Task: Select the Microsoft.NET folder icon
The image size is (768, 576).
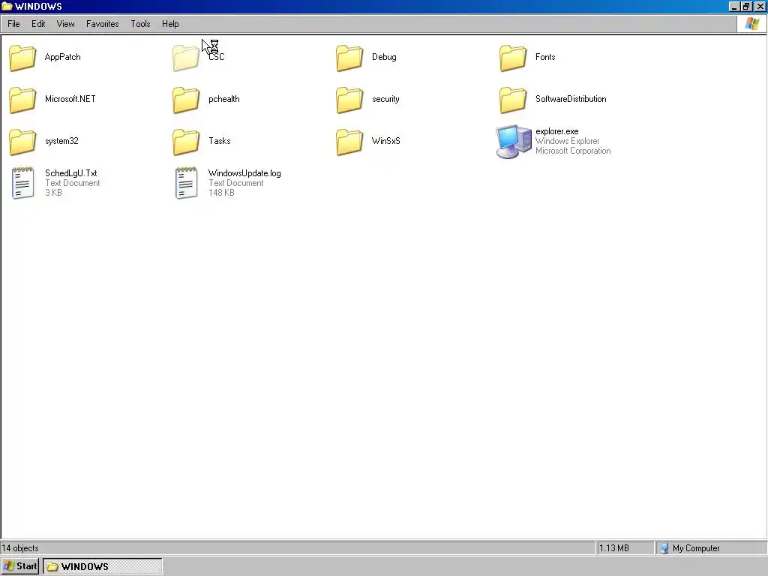Action: coord(22,100)
